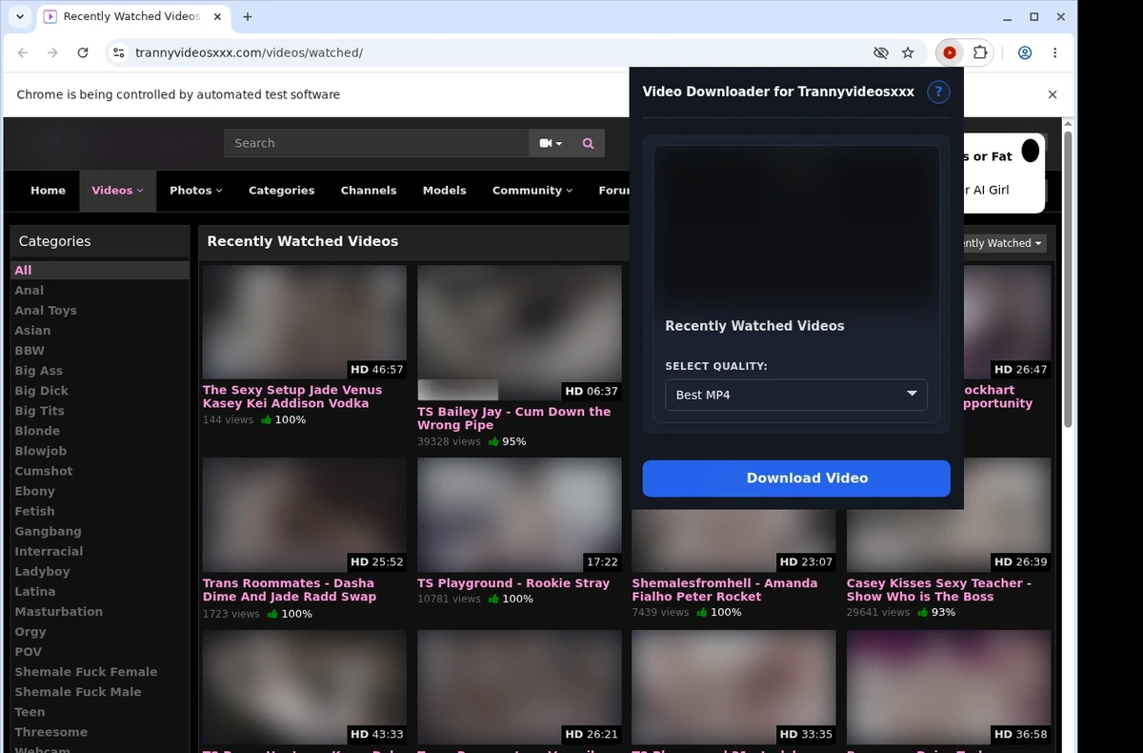Select the POV category in sidebar
Image resolution: width=1143 pixels, height=753 pixels.
click(x=28, y=652)
